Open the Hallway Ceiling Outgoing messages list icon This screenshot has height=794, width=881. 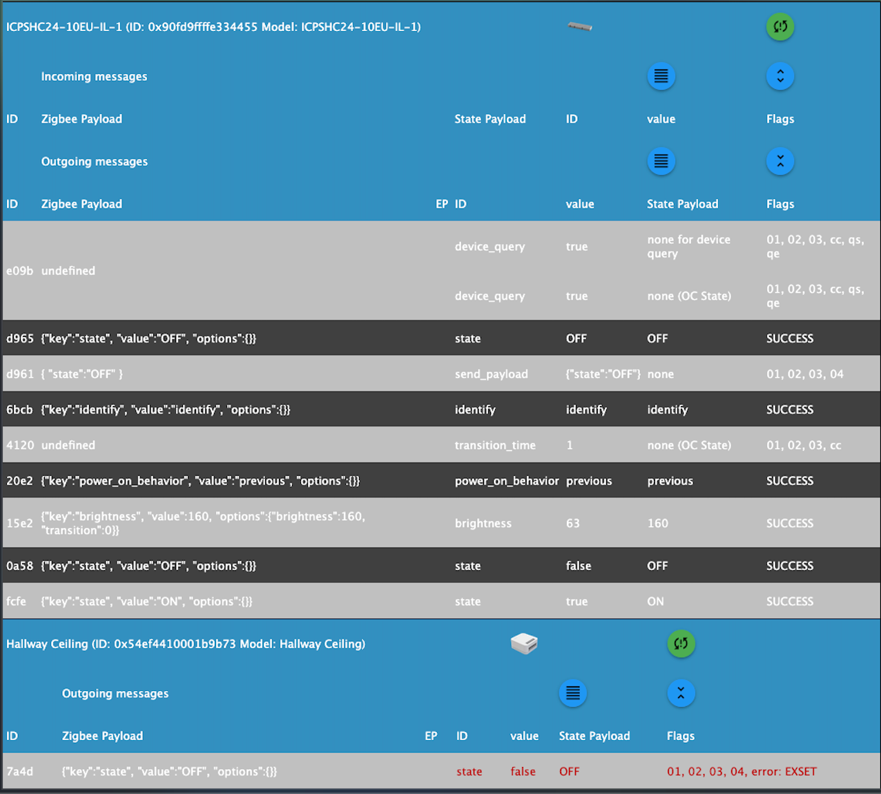click(x=572, y=693)
